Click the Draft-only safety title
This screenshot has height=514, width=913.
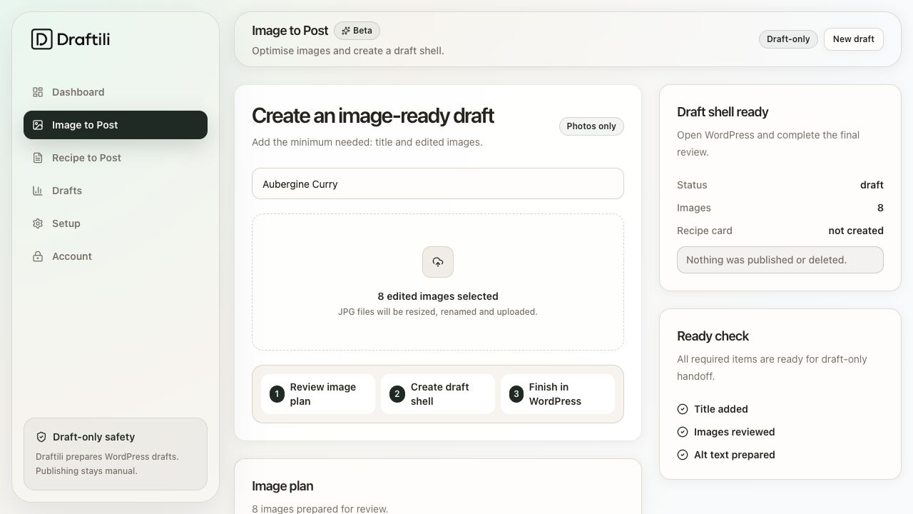pyautogui.click(x=93, y=437)
